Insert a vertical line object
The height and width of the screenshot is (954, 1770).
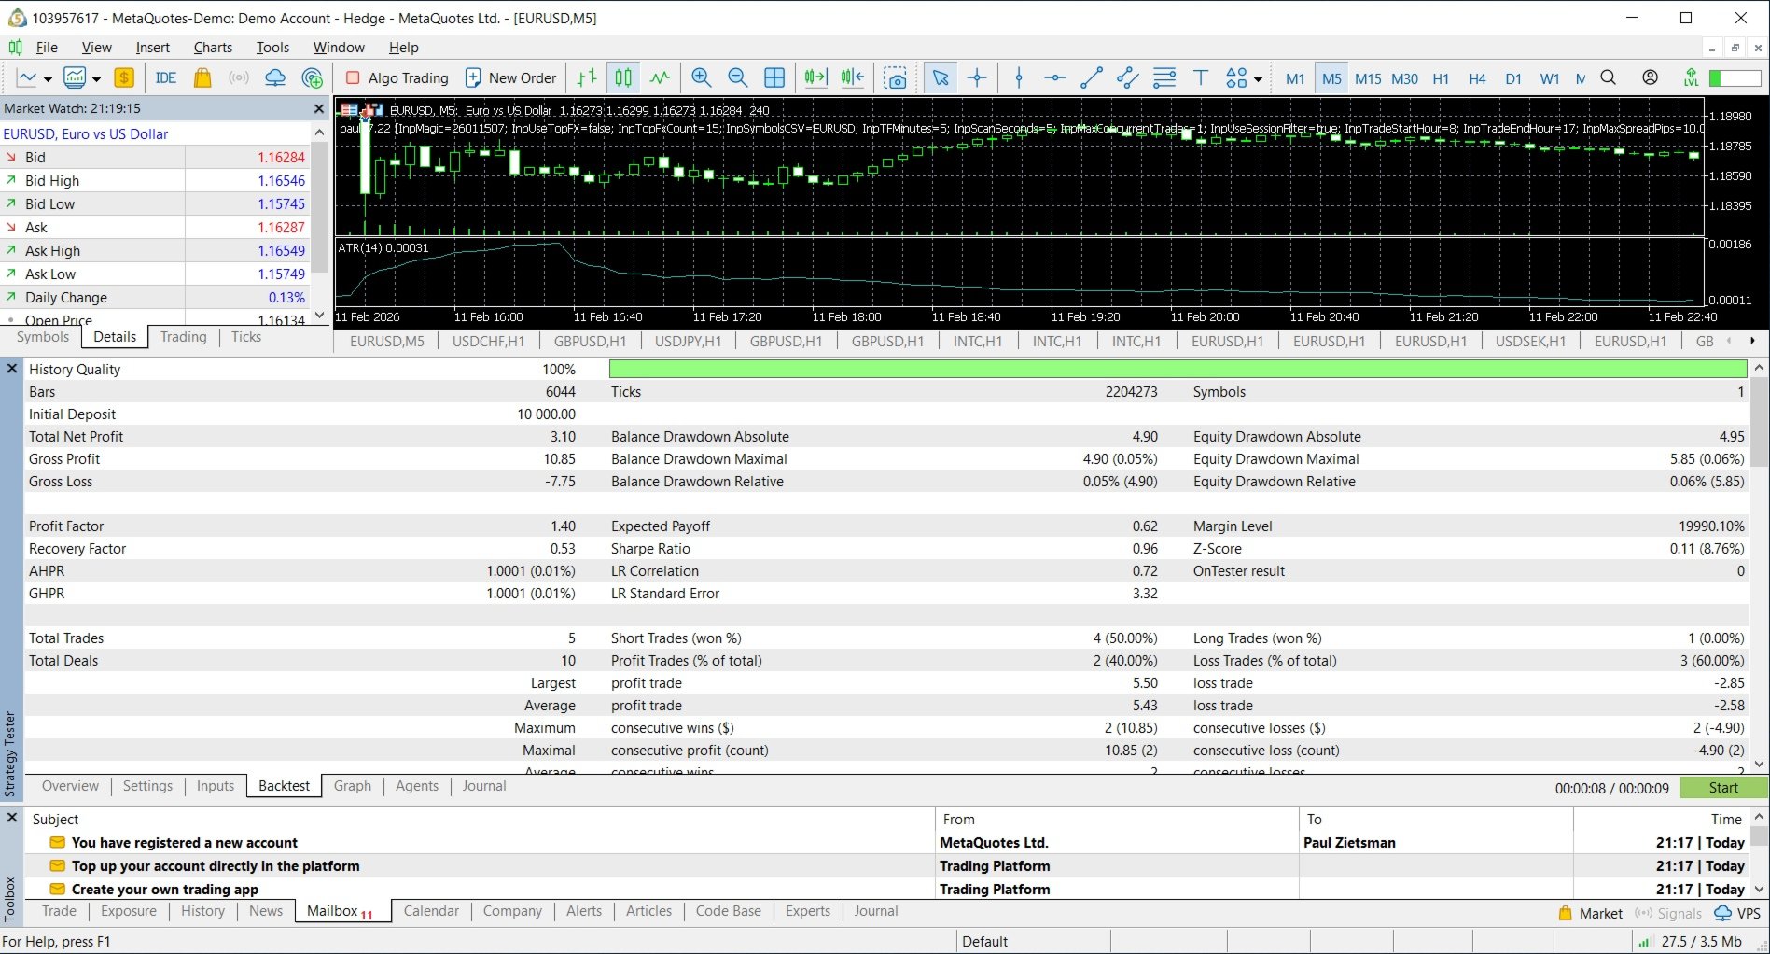pyautogui.click(x=1019, y=78)
